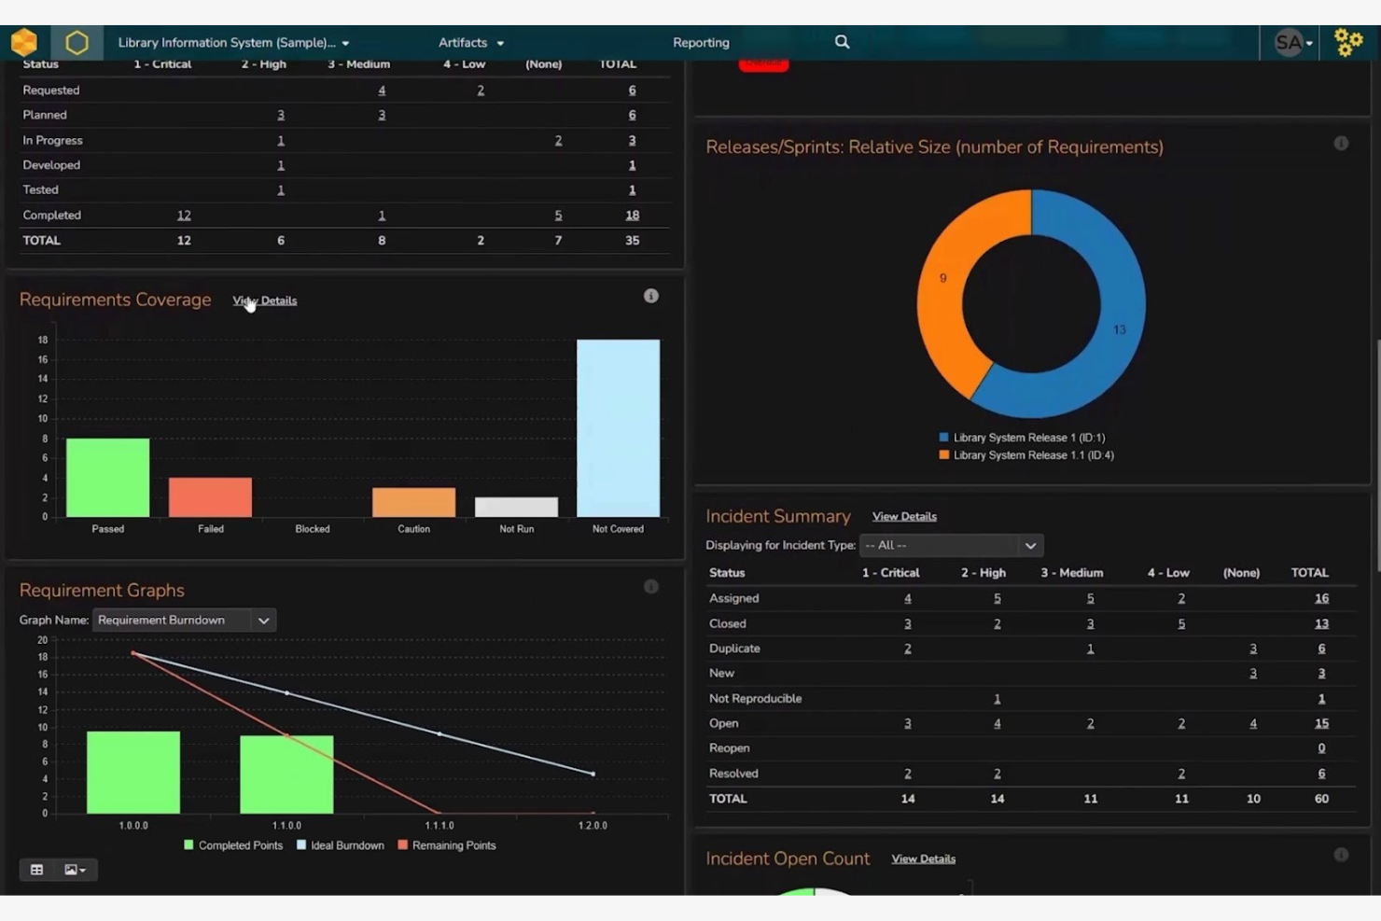Open the Incident Type filter dropdown
The height and width of the screenshot is (921, 1381).
click(950, 545)
